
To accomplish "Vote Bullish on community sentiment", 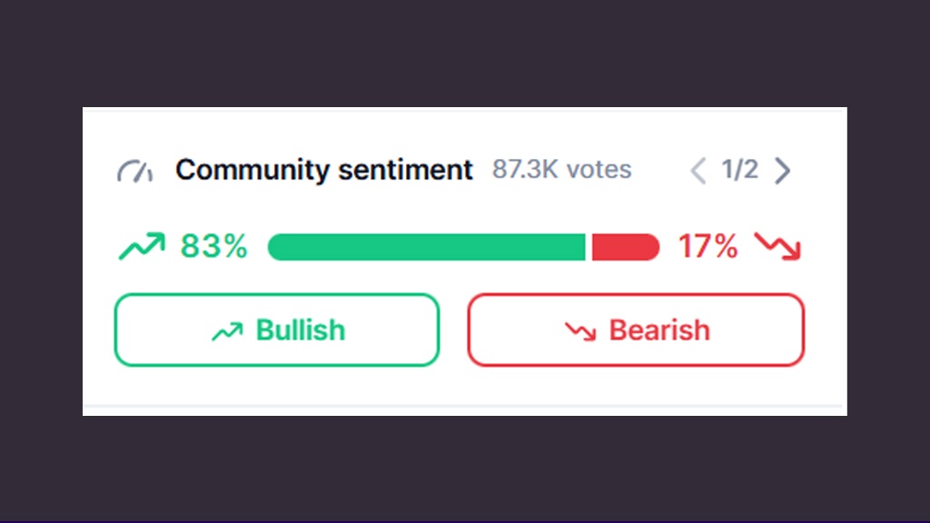I will click(x=276, y=330).
